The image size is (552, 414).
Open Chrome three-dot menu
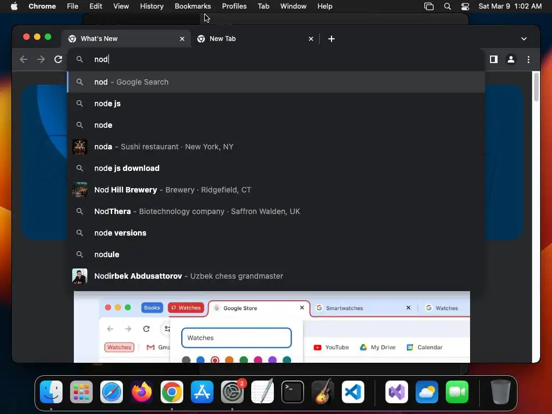click(x=528, y=59)
